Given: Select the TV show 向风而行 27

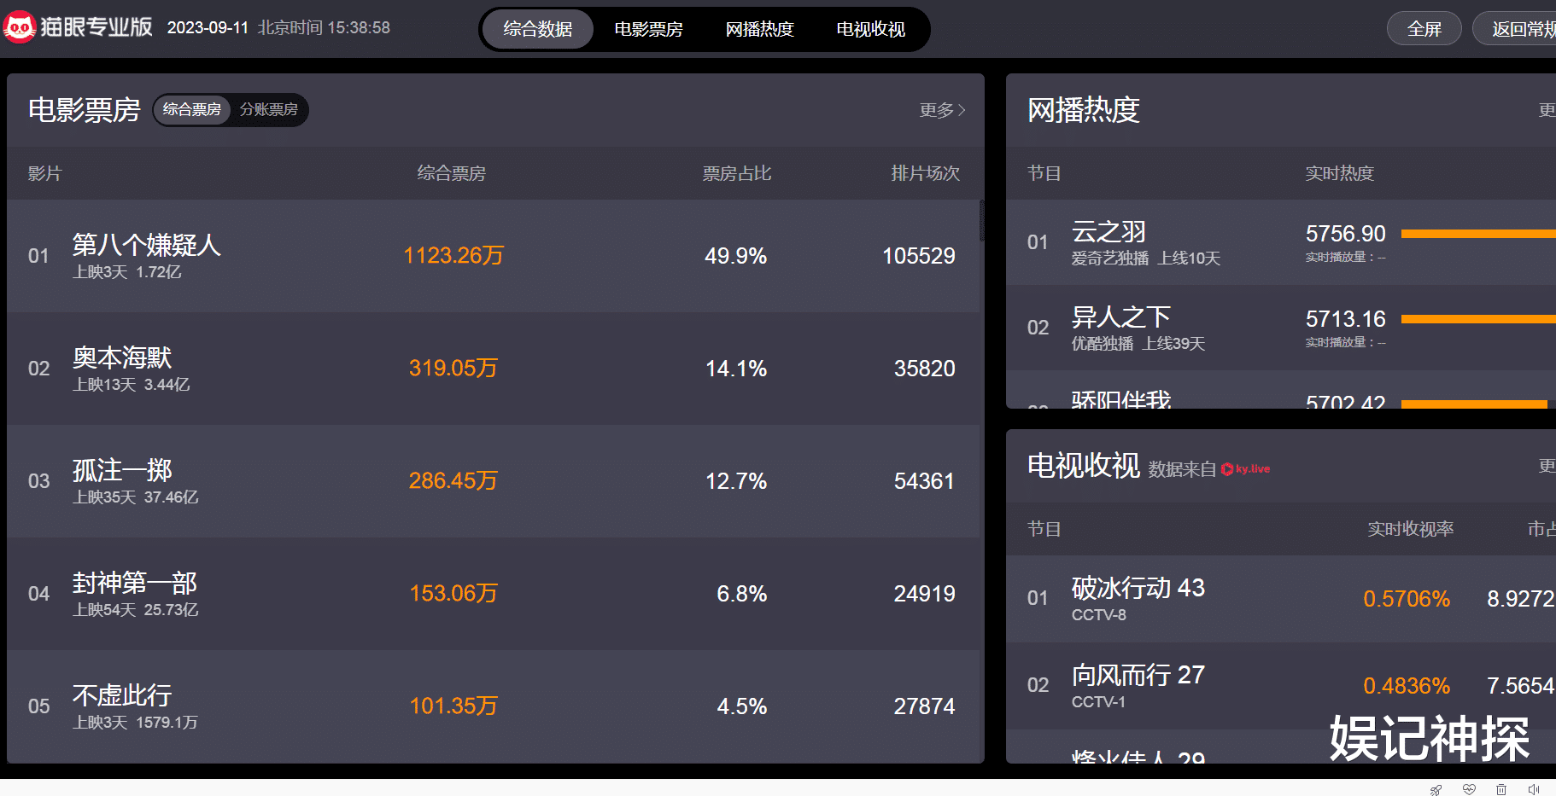Looking at the screenshot, I should (x=1138, y=675).
